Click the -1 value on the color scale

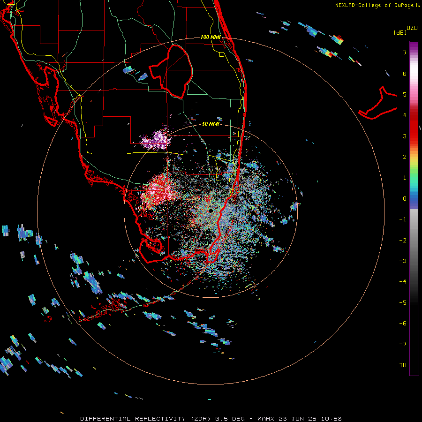[403, 219]
